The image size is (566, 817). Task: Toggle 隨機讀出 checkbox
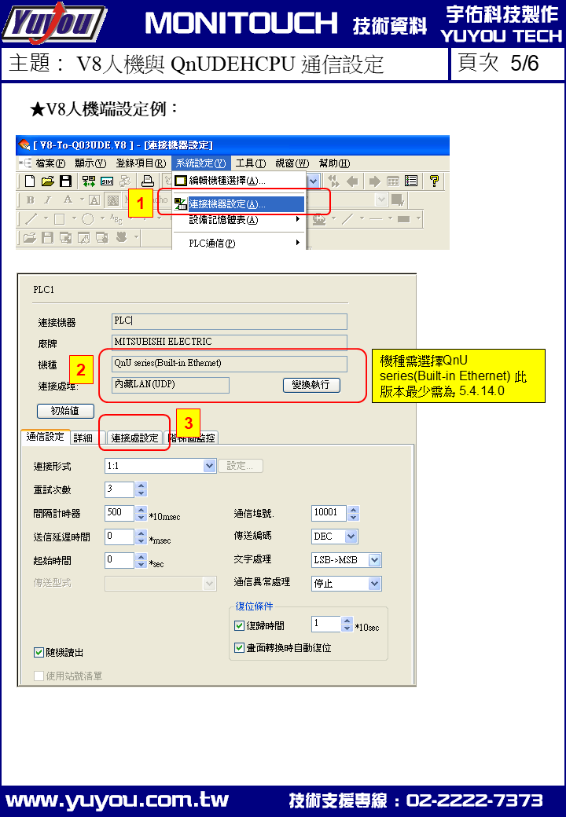coord(39,652)
